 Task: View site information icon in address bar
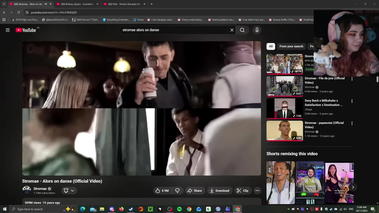tap(27, 12)
